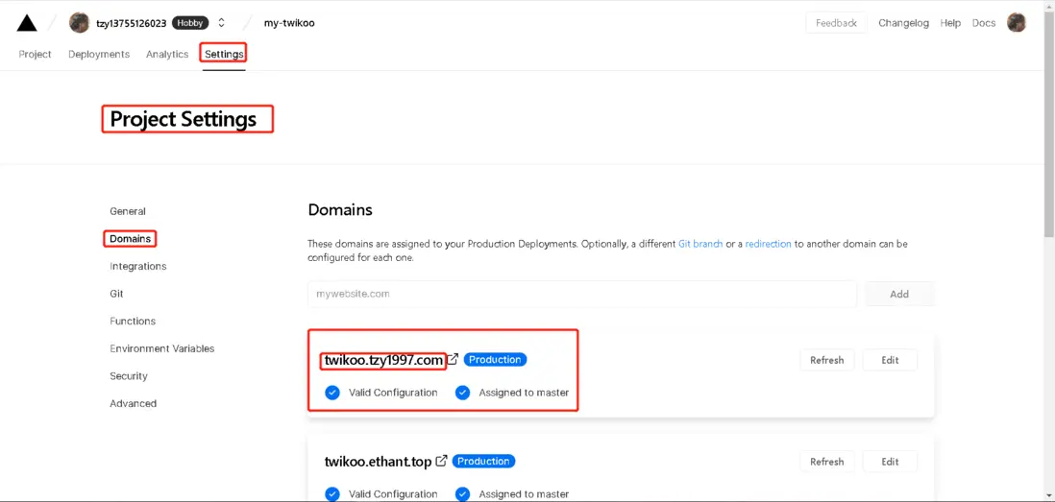Edit the twikoo.ethant.top domain
Viewport: 1055px width, 502px height.
pyautogui.click(x=890, y=462)
